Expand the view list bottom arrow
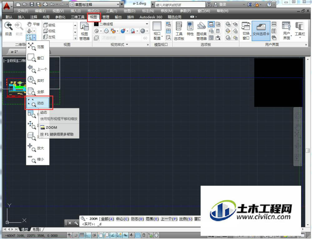The height and width of the screenshot is (239, 312). (75, 38)
